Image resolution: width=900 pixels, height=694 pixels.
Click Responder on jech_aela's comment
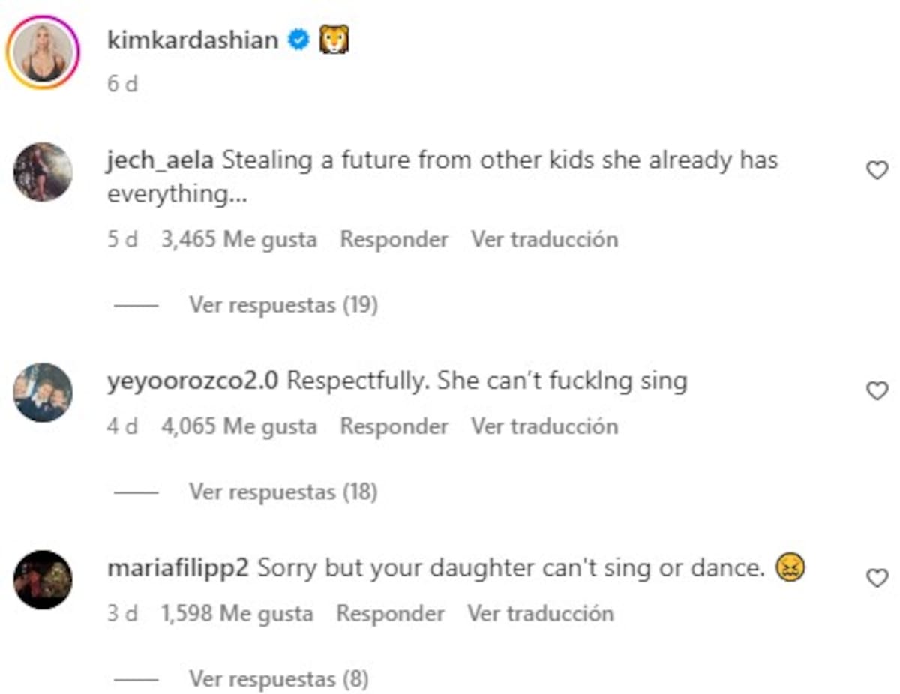[x=394, y=238]
